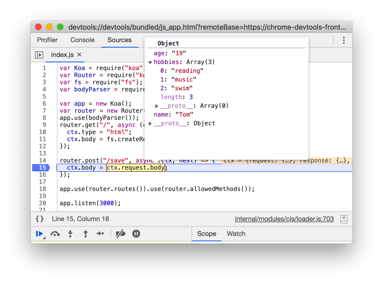Open the Watch pane tab
The image size is (383, 284).
236,234
